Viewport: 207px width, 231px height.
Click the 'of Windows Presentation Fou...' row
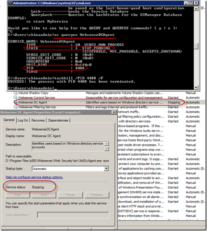point(161,187)
